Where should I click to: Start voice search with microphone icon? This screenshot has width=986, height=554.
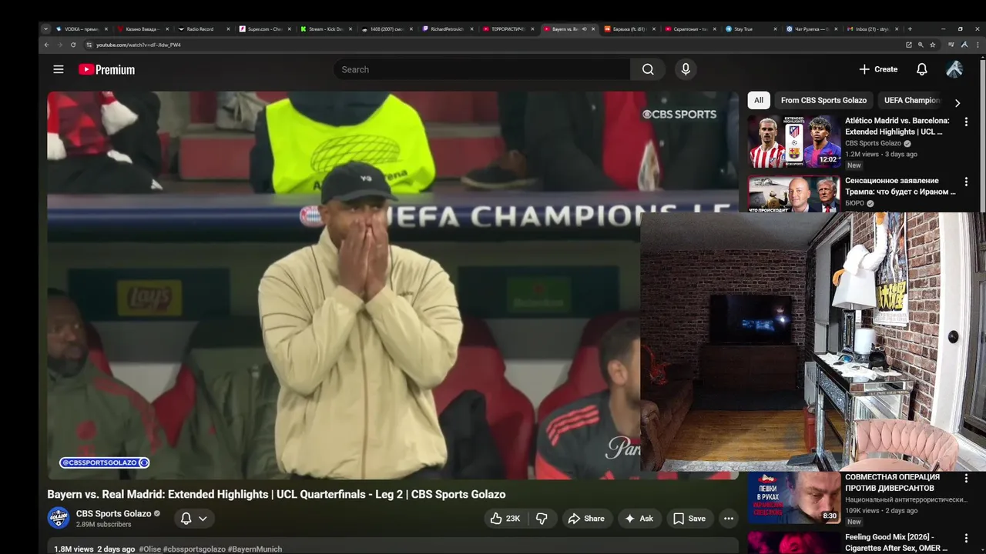(686, 69)
